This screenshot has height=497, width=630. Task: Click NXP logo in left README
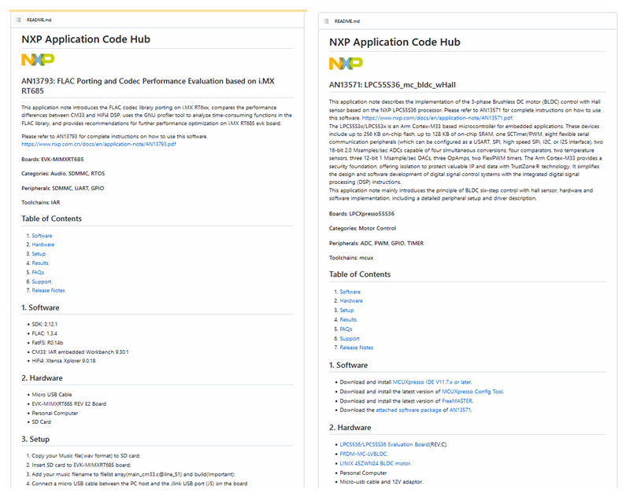(38, 59)
